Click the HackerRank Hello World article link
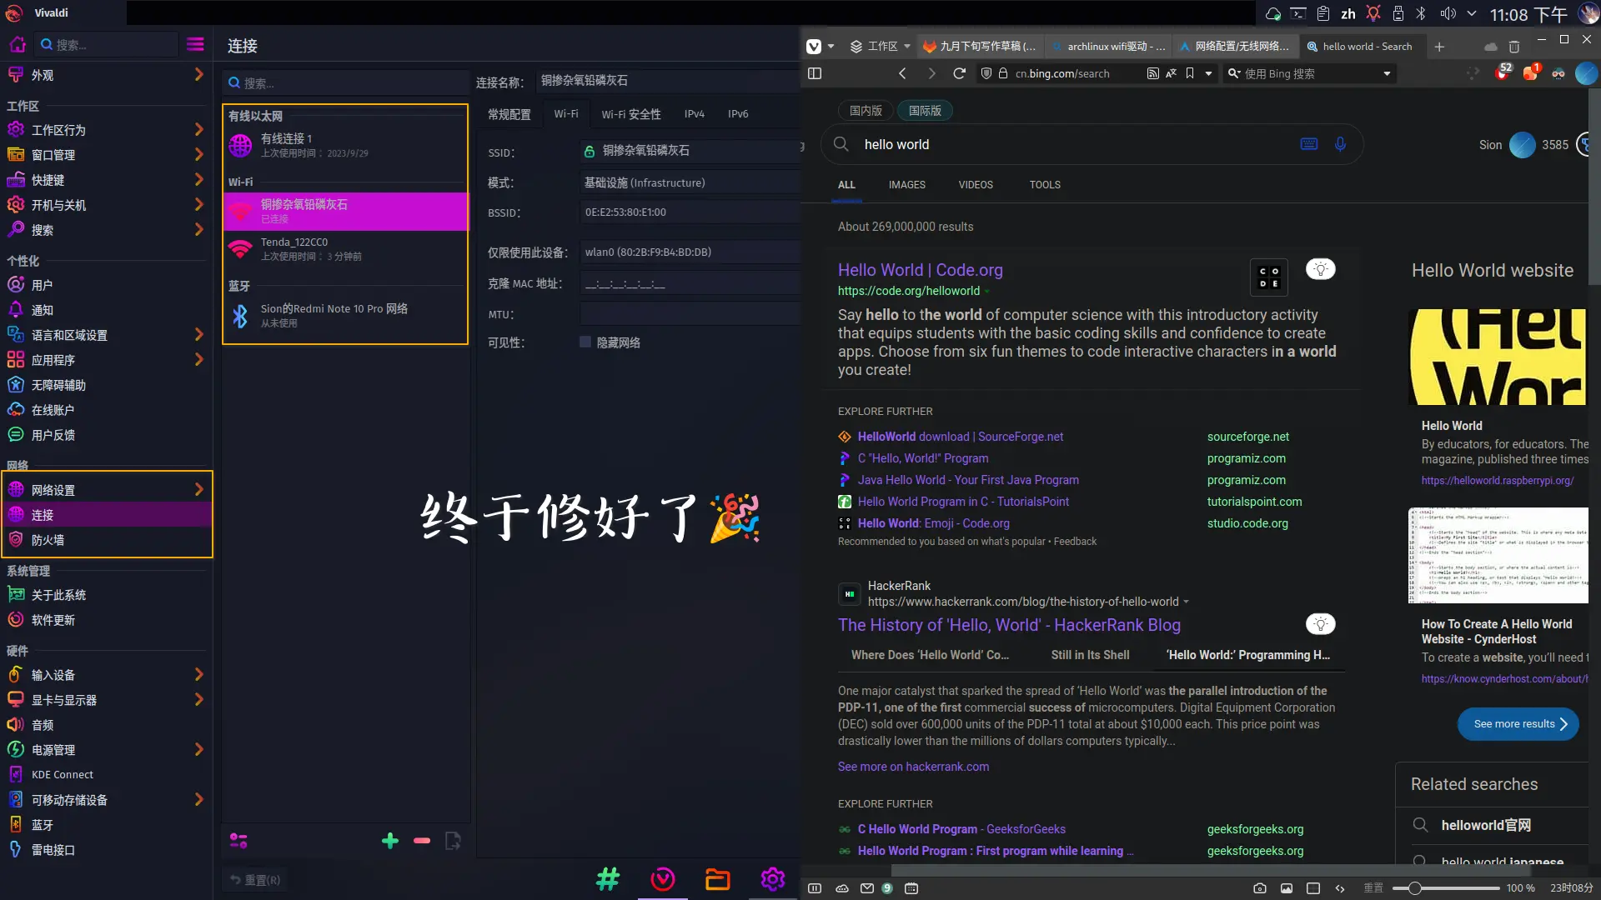The width and height of the screenshot is (1601, 900). [x=1010, y=624]
